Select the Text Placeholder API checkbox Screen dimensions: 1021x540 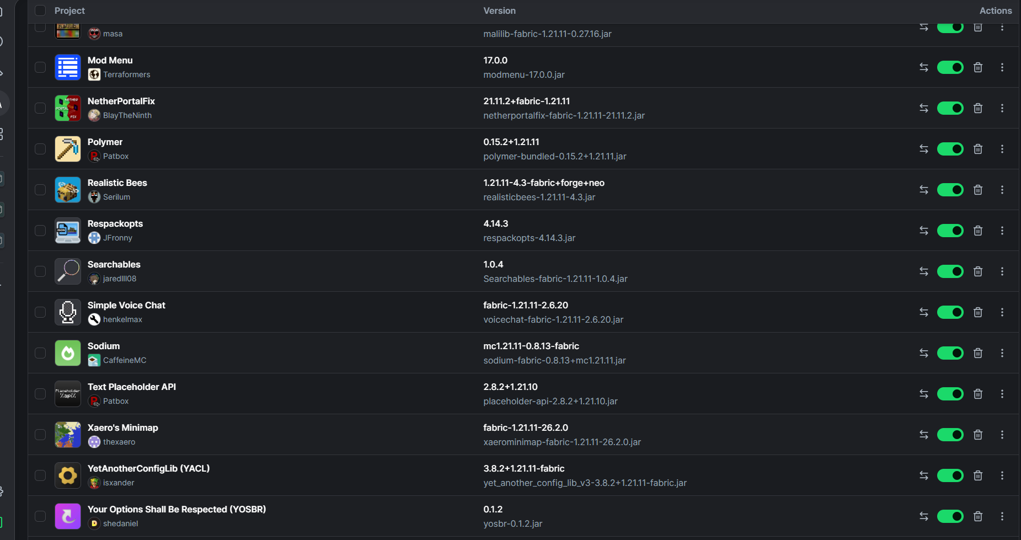pos(40,394)
